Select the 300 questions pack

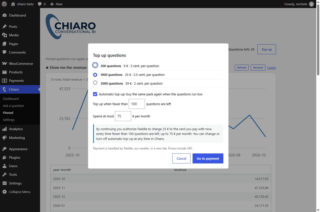pyautogui.click(x=95, y=65)
